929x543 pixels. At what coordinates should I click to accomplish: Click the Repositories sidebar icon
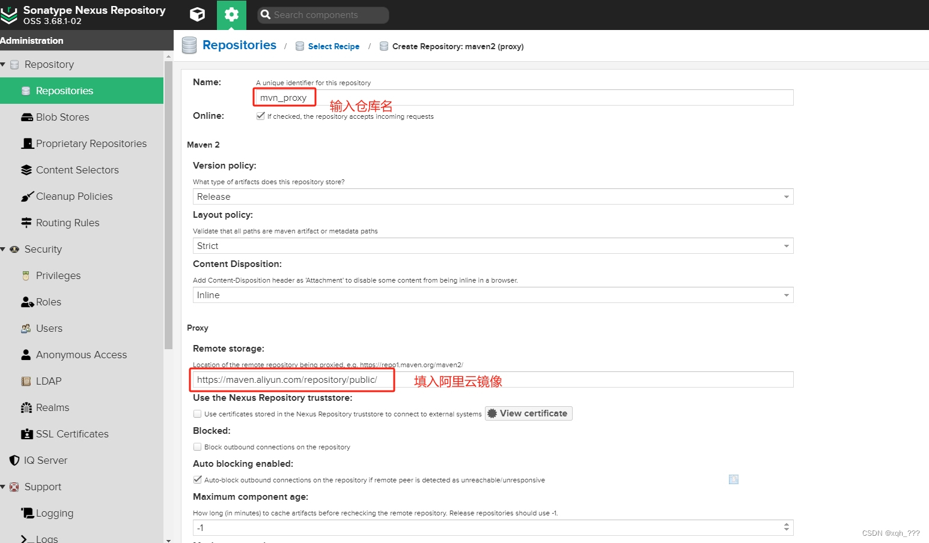point(26,91)
